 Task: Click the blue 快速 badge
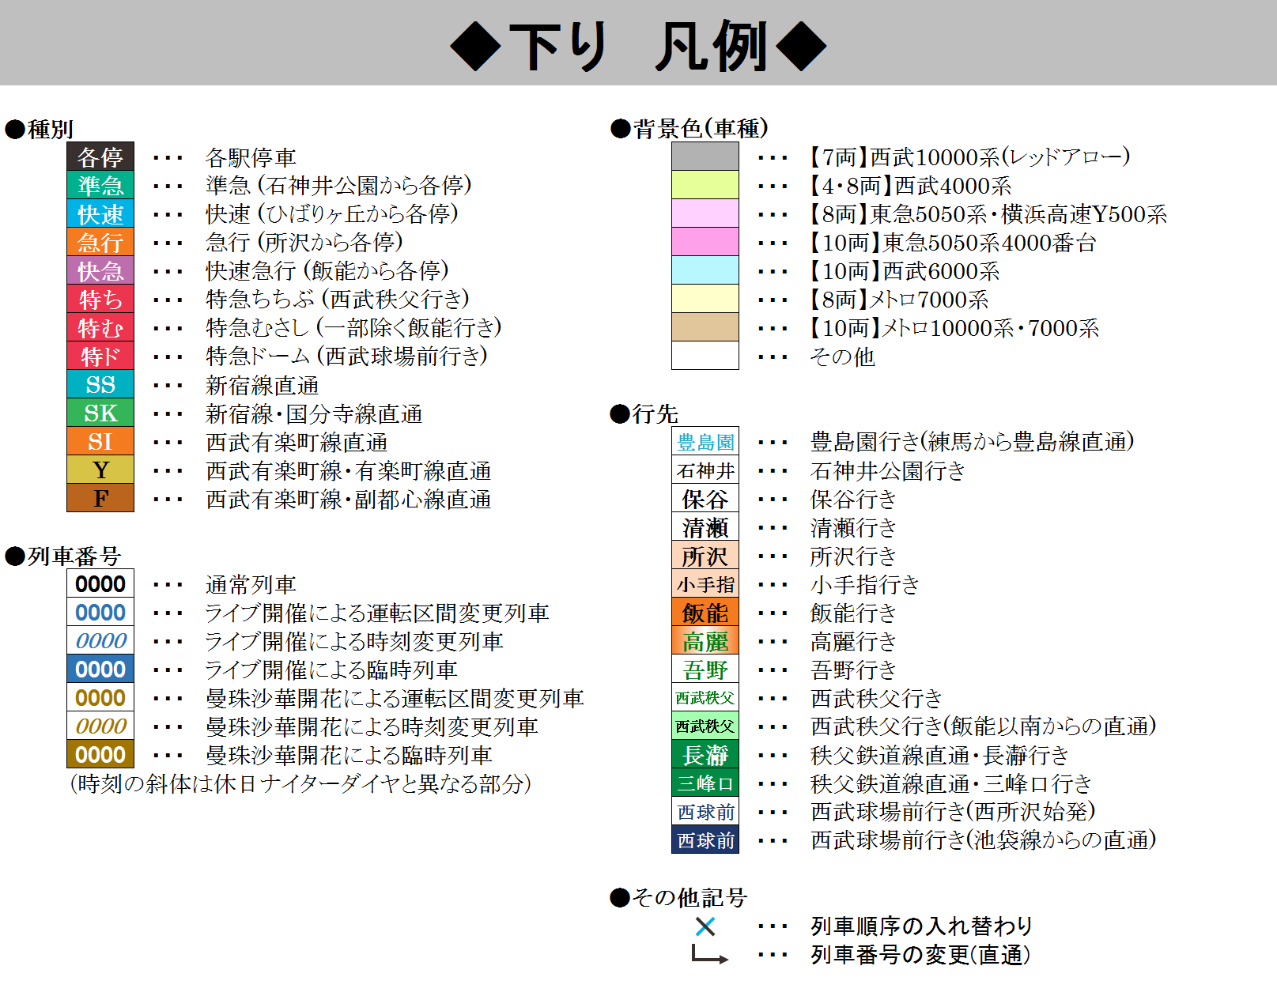(x=100, y=213)
